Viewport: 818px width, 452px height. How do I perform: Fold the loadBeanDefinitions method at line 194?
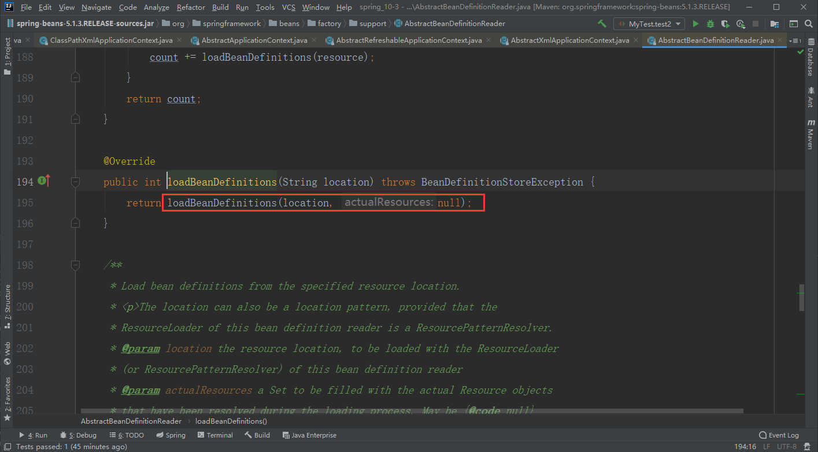(75, 181)
